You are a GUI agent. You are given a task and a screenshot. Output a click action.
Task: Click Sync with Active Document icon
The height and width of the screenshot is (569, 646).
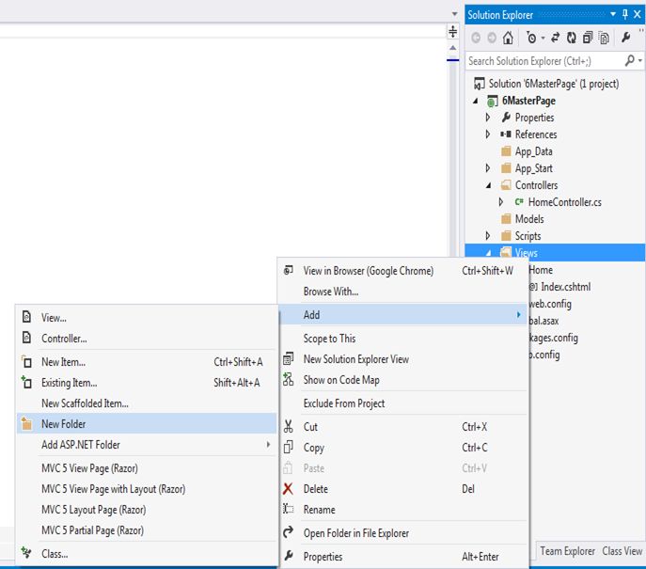click(556, 38)
